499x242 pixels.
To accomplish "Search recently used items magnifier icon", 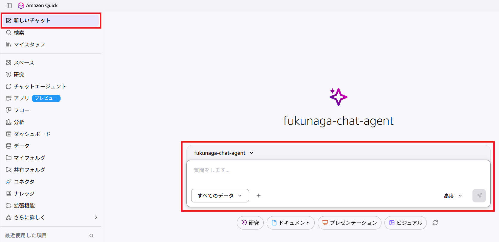I will pos(92,235).
